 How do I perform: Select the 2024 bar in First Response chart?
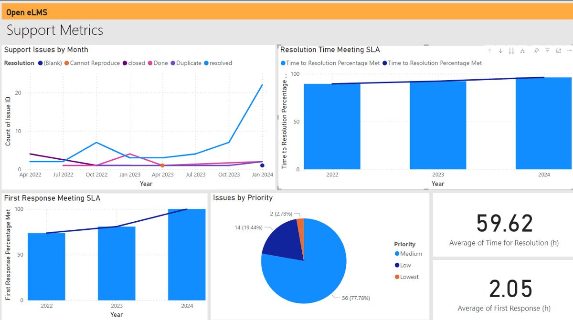pos(187,255)
